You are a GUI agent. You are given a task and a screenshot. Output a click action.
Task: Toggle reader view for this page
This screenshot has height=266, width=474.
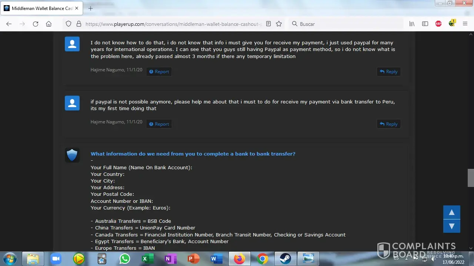(268, 24)
